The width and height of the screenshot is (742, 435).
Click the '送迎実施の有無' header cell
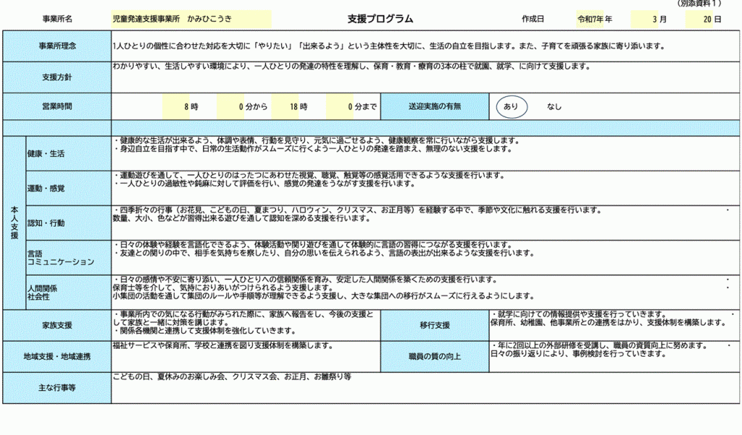pyautogui.click(x=435, y=106)
